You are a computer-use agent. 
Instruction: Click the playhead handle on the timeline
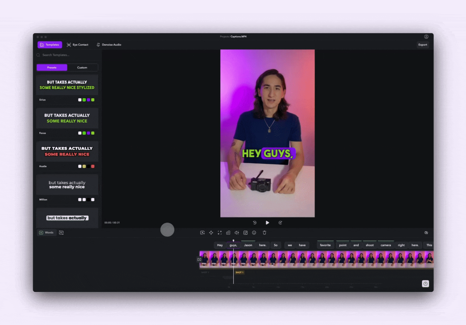pyautogui.click(x=233, y=240)
